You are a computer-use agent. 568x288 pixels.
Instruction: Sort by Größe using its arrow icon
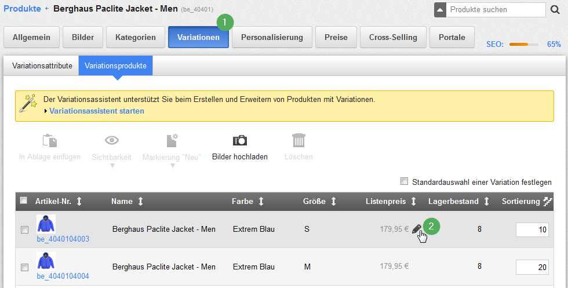point(333,202)
